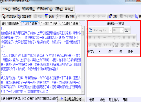This screenshot has width=141, height=102.
Task: Switch to the “中等生”评语 tab
Action: 49,24
